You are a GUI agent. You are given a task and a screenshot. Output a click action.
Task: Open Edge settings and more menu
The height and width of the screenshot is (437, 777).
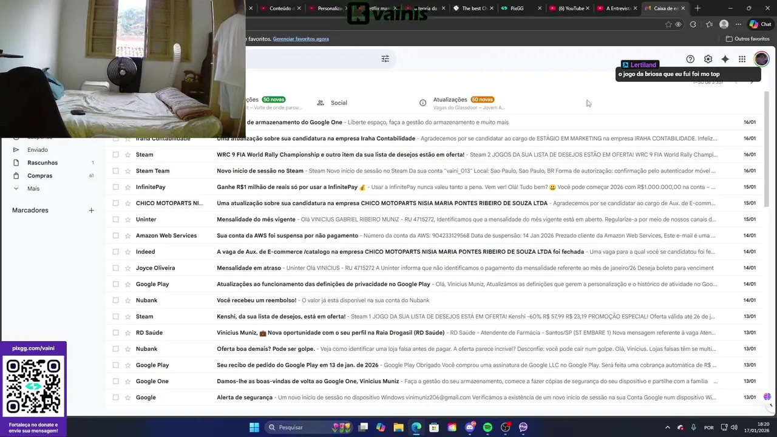coord(738,24)
